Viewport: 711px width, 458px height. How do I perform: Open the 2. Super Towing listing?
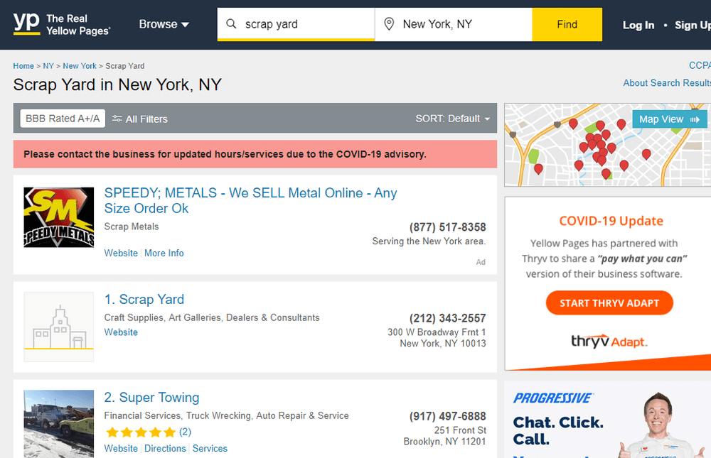(x=151, y=398)
